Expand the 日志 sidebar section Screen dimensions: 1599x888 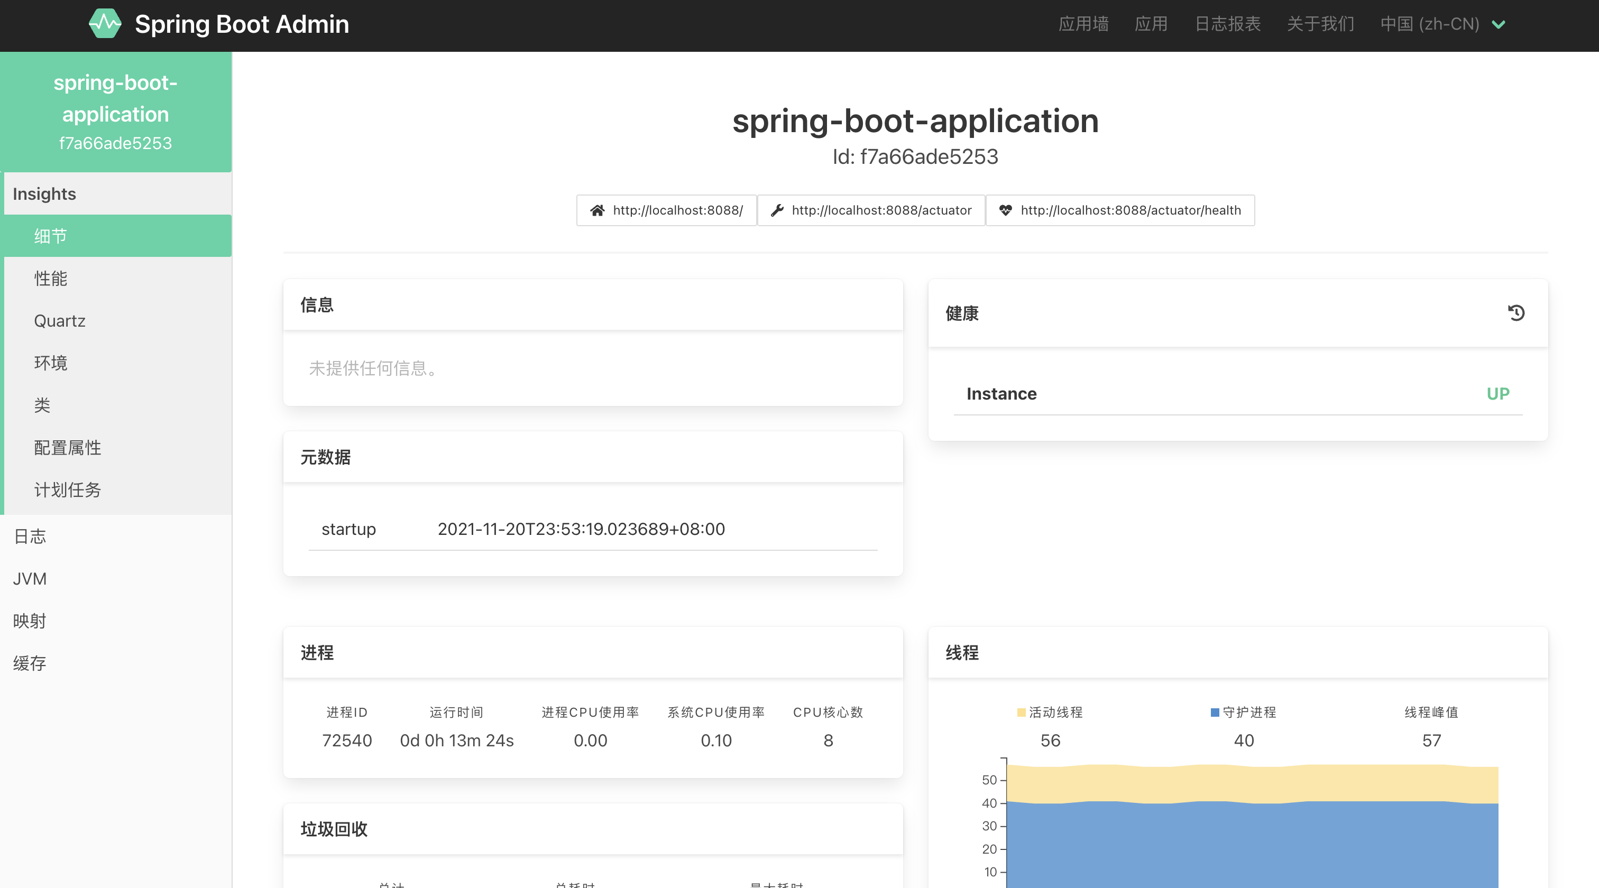tap(30, 536)
